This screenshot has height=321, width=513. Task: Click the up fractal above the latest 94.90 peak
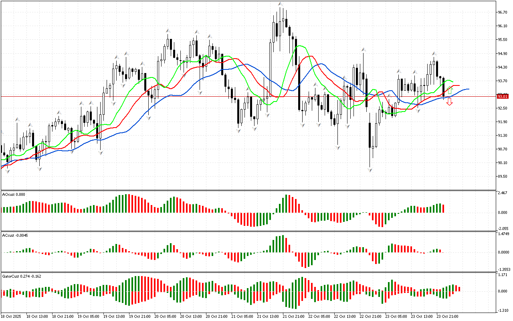pyautogui.click(x=434, y=53)
